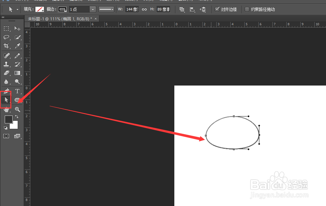Click the stroke width field showing 1 点

pos(79,9)
